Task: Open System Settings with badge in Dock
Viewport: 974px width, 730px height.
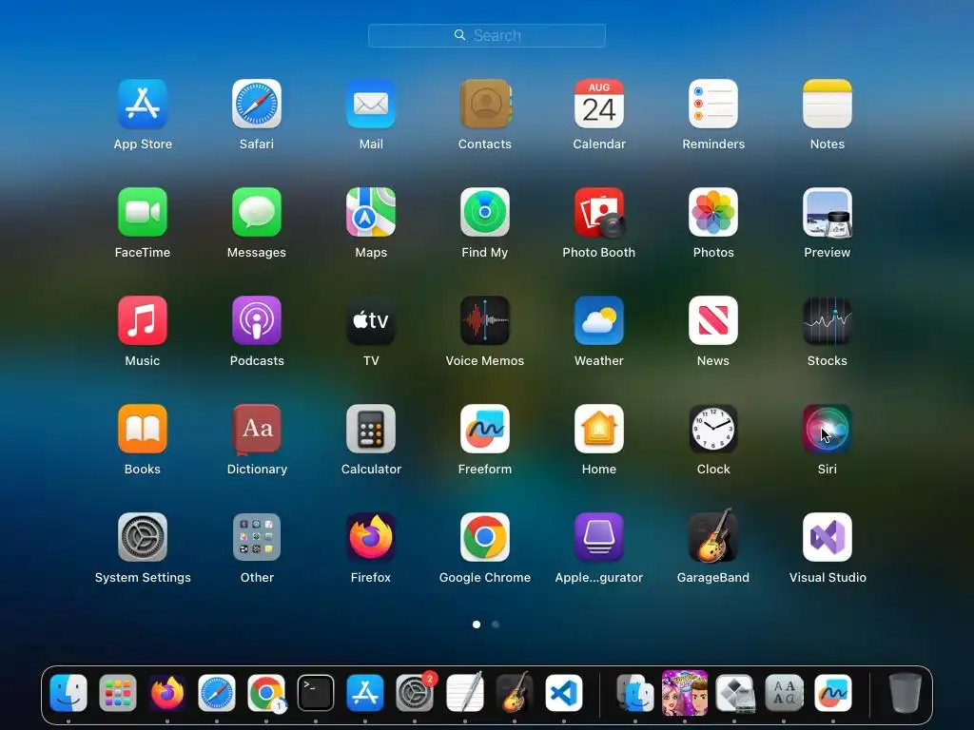Action: coord(415,693)
